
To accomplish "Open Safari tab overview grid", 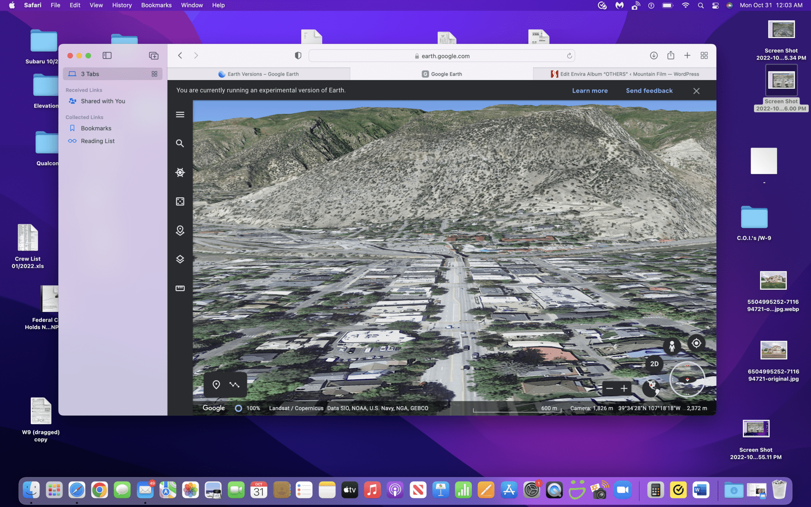I will [704, 55].
